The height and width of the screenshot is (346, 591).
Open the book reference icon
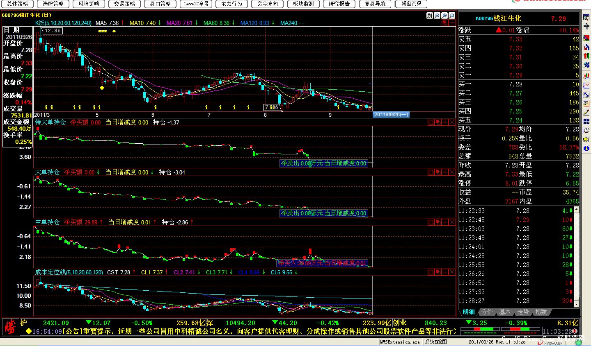[586, 131]
